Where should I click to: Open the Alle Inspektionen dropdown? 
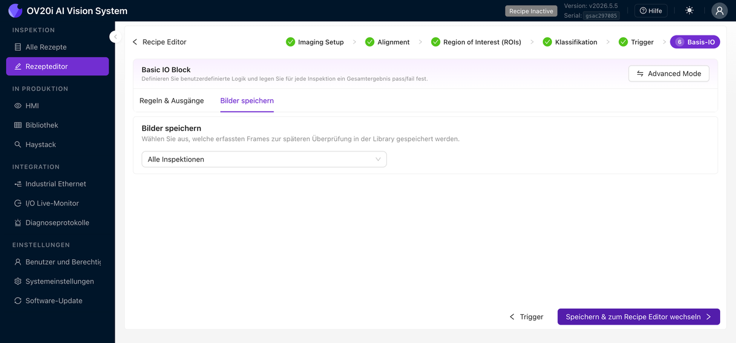[x=264, y=159]
